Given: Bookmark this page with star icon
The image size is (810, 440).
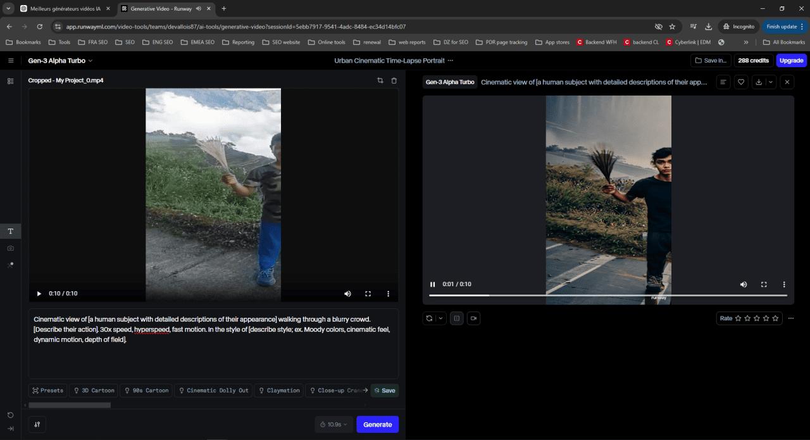Looking at the screenshot, I should 672,27.
